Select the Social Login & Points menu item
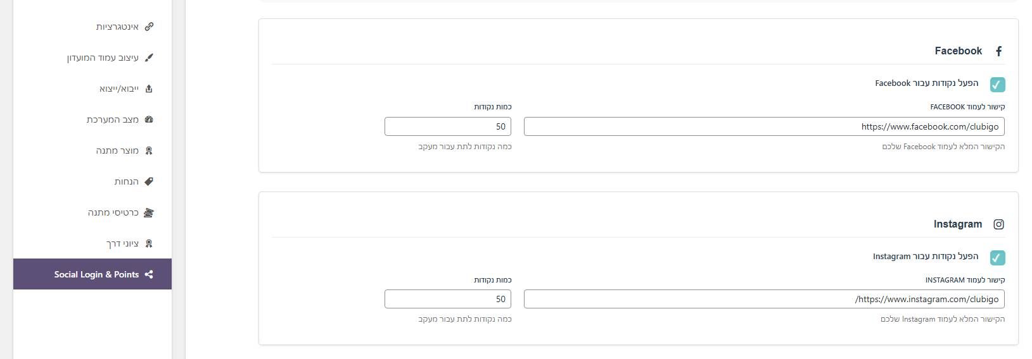This screenshot has width=1032, height=359. (x=96, y=274)
